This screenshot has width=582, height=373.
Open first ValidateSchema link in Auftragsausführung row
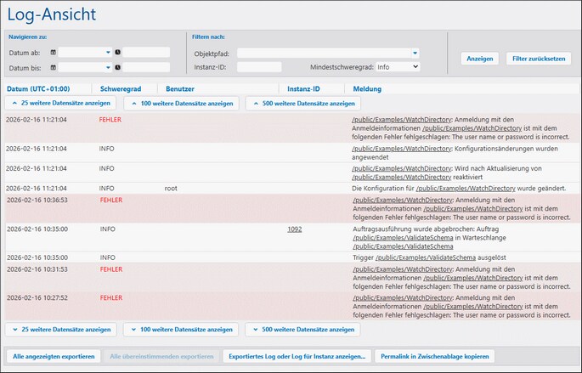[403, 238]
